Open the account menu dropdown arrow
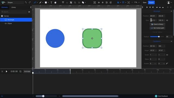 pyautogui.click(x=172, y=2)
